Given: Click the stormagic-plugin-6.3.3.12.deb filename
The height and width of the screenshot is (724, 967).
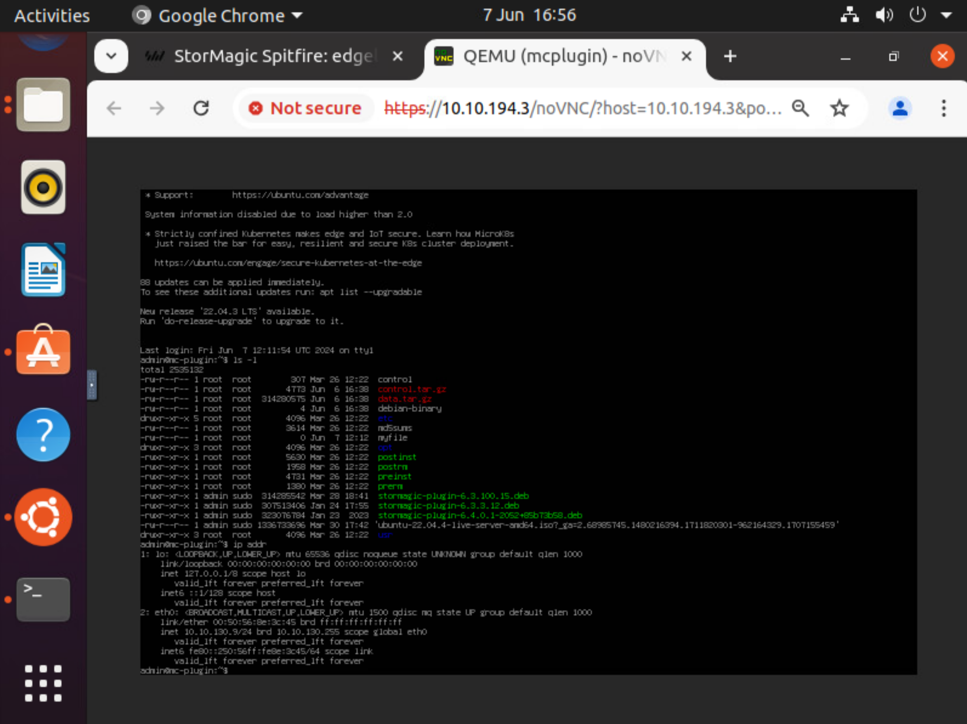Looking at the screenshot, I should 448,506.
